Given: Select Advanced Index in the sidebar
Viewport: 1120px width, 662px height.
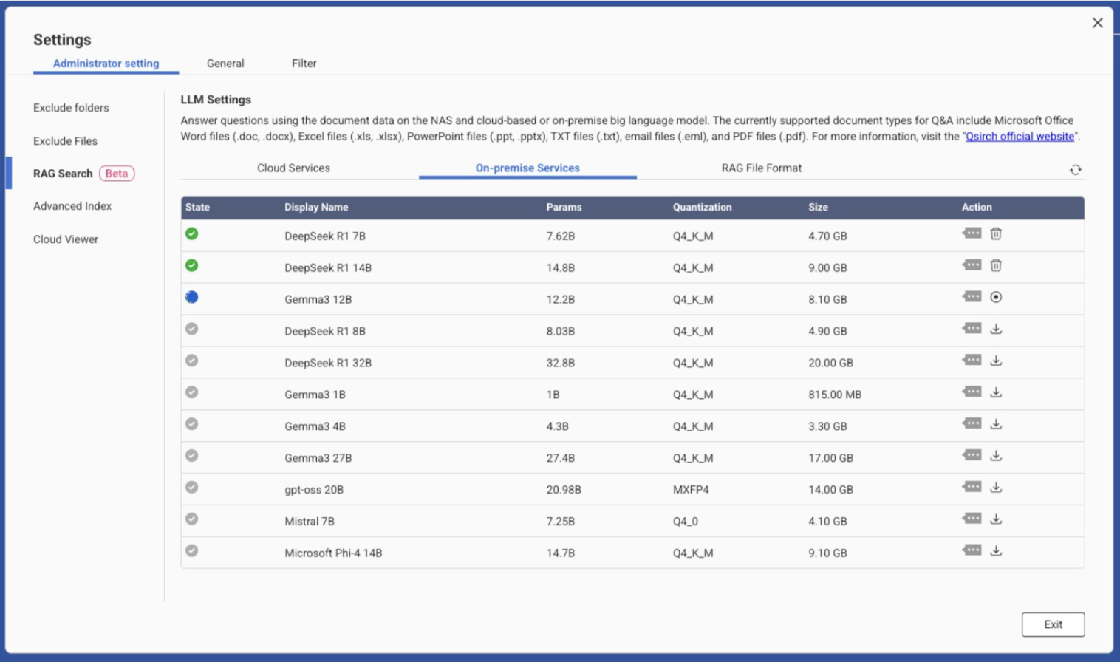Looking at the screenshot, I should (x=72, y=206).
